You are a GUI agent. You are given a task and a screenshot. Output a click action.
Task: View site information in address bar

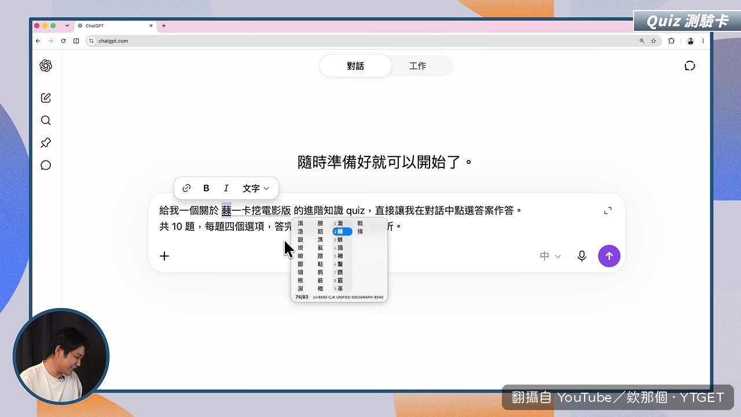pyautogui.click(x=91, y=41)
